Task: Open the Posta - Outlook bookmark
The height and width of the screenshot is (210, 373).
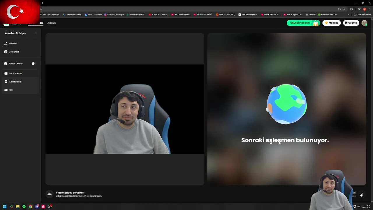Action: [93, 15]
